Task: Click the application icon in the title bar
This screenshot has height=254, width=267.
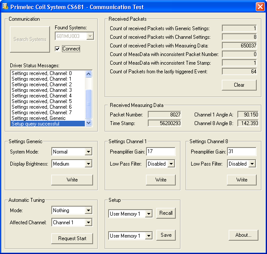Action: tap(5, 7)
